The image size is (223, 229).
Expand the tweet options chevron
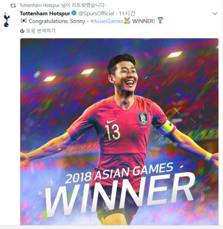(x=214, y=14)
